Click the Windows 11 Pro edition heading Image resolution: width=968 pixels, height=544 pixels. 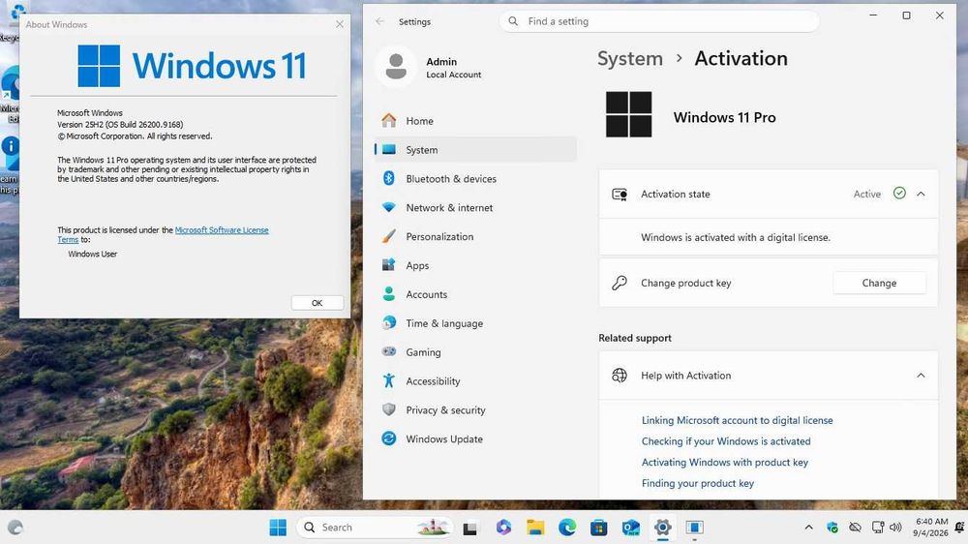725,117
